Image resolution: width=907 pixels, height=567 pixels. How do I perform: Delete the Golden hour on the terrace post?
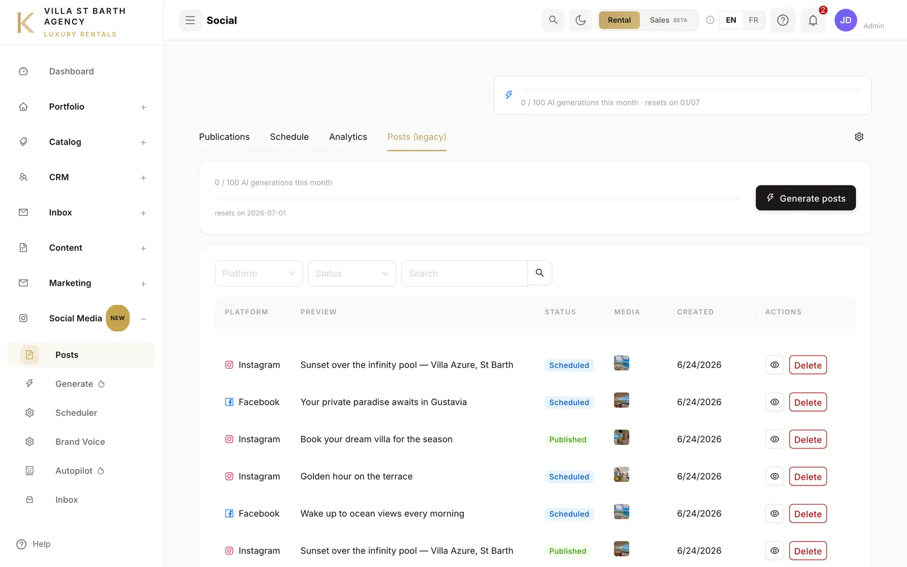[808, 476]
